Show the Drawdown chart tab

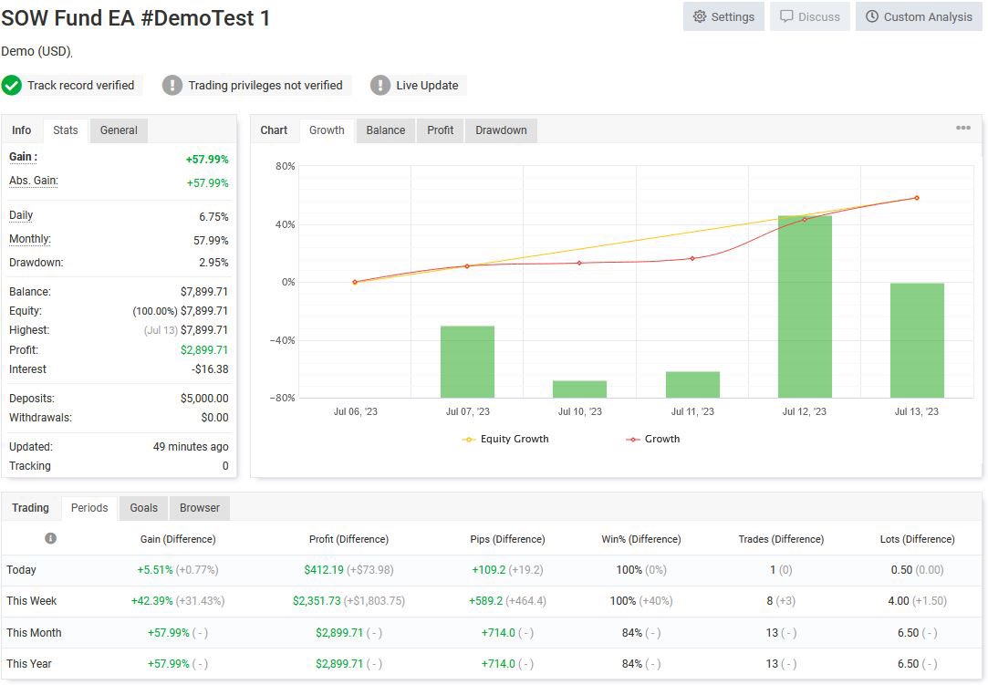pyautogui.click(x=501, y=130)
